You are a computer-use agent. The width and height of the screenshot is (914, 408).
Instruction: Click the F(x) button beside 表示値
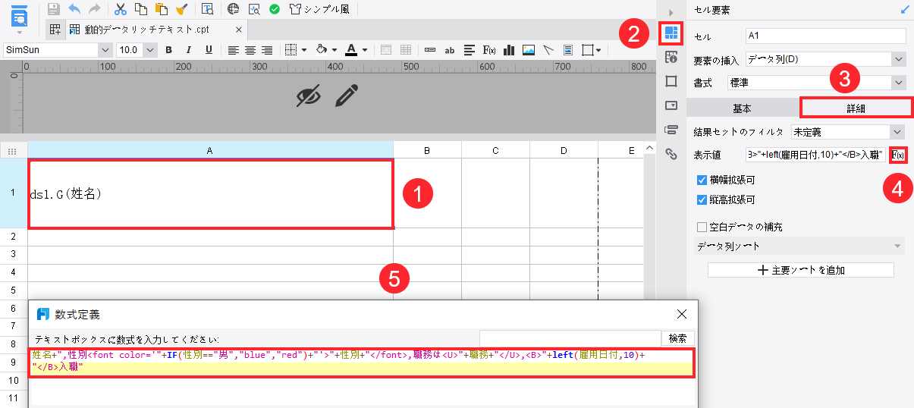coord(897,155)
